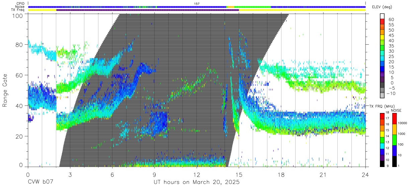Click the '15' tick on the UT hours axis
Viewport: 411px width, 189px height.
point(239,174)
